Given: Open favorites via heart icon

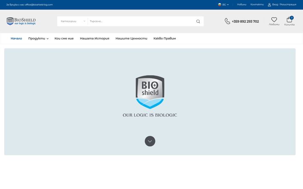Looking at the screenshot, I should click(x=274, y=19).
